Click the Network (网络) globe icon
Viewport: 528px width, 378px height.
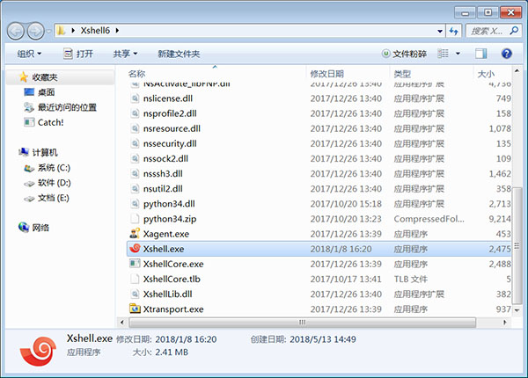[x=24, y=228]
